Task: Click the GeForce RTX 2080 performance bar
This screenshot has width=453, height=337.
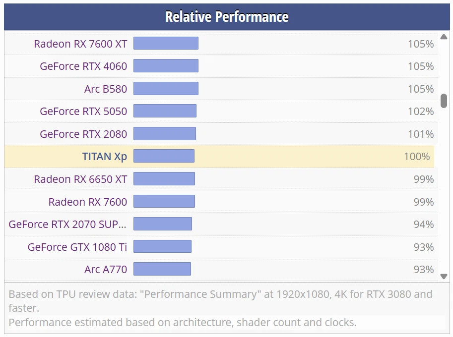Action: click(x=165, y=134)
